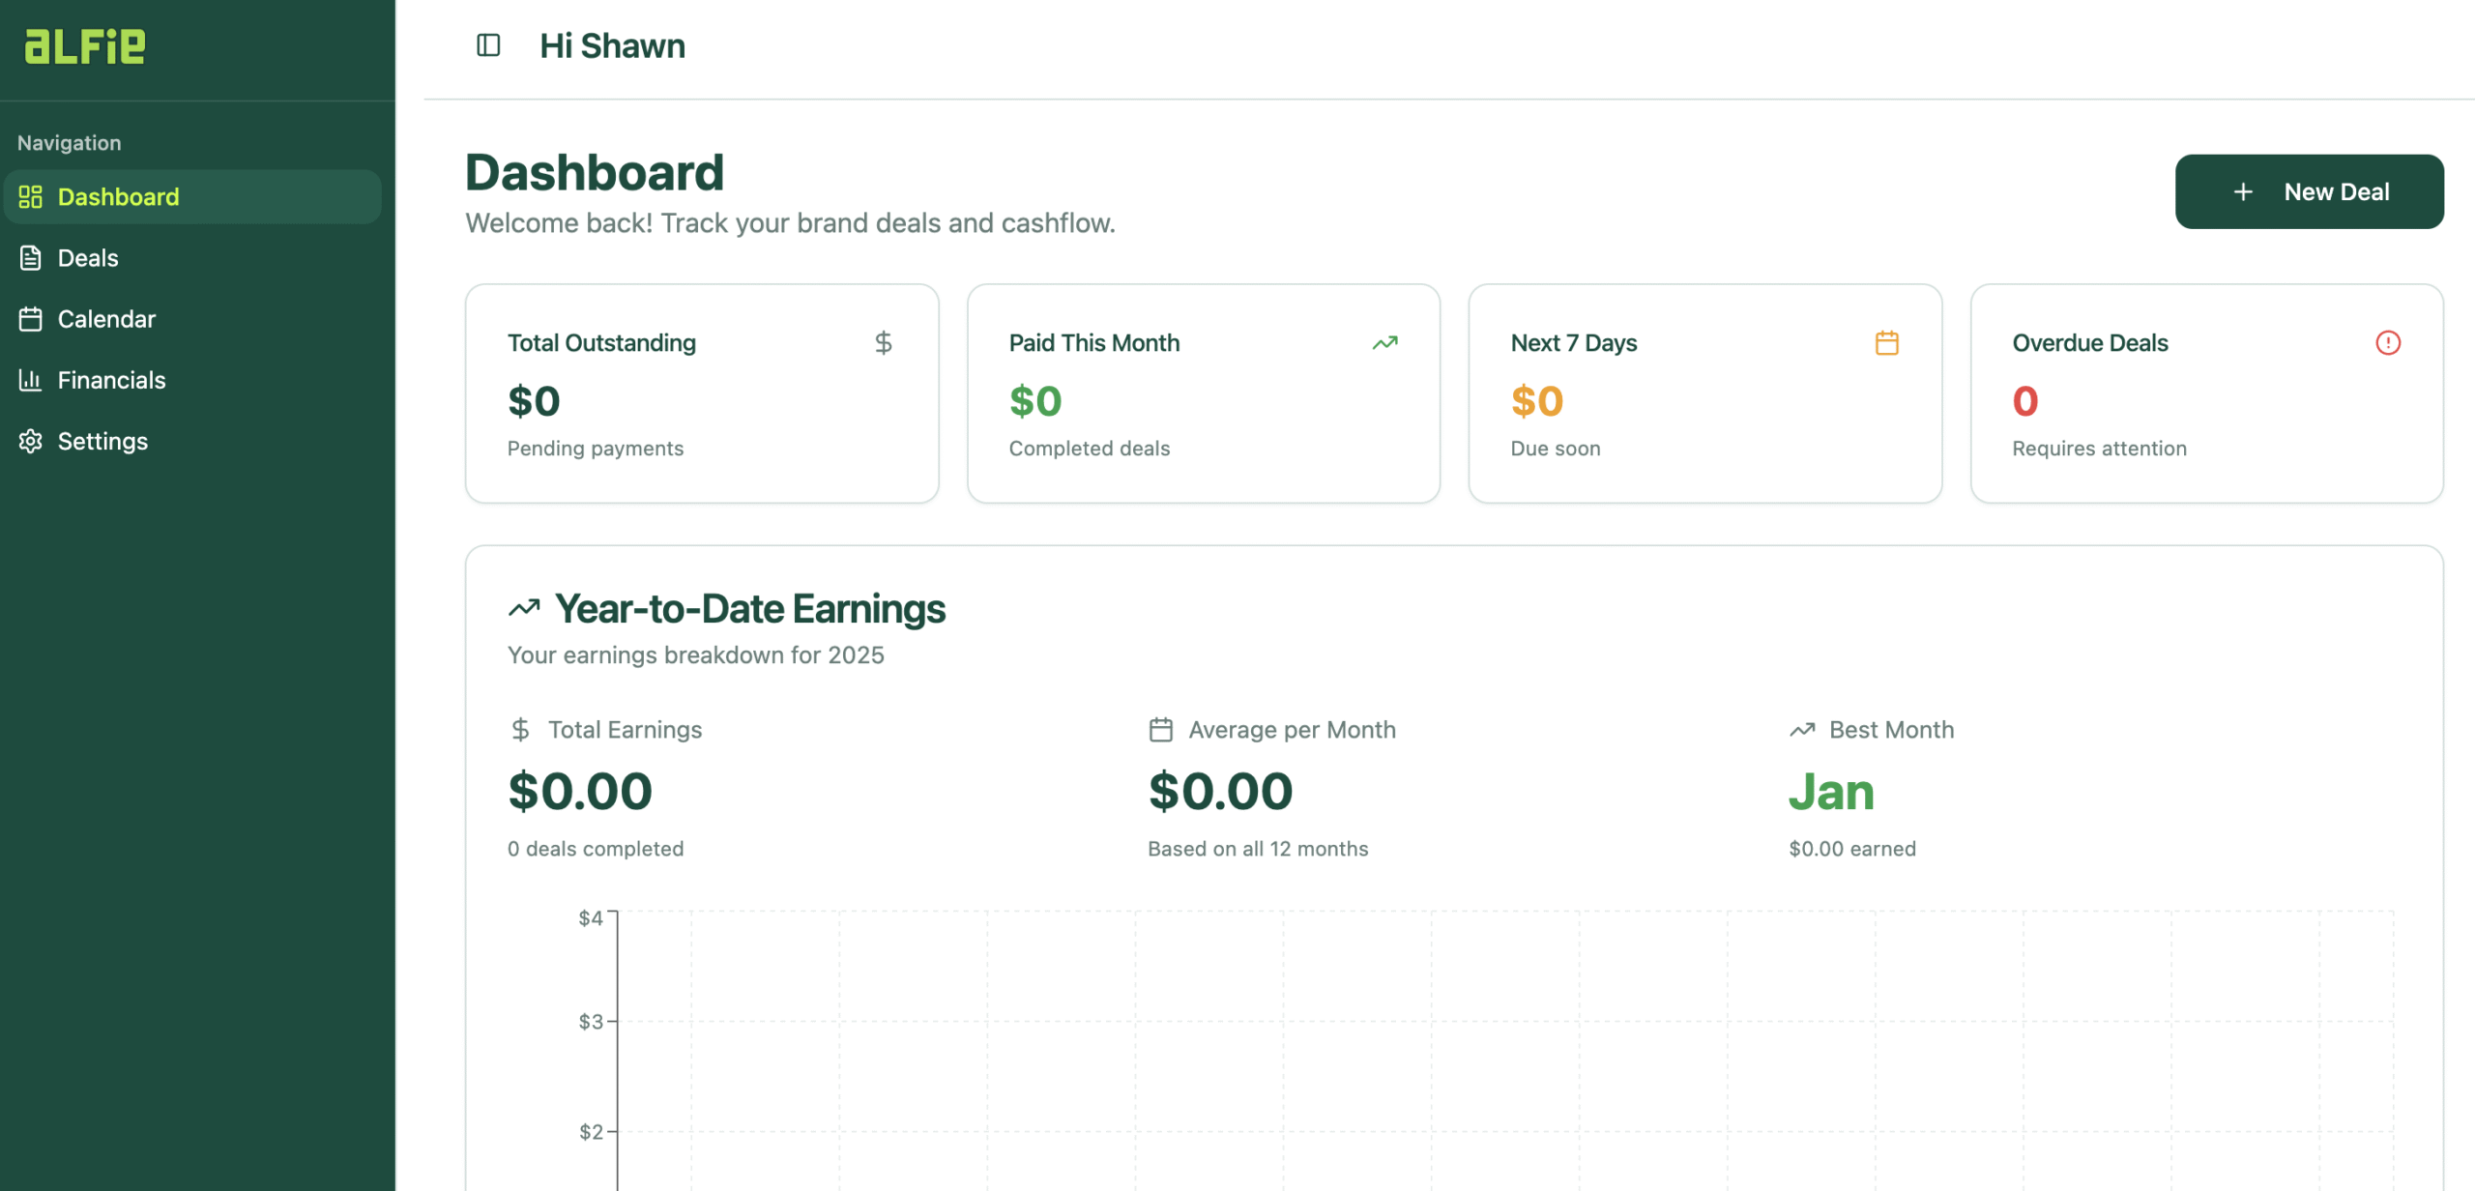Image resolution: width=2475 pixels, height=1191 pixels.
Task: Click the dollar icon on Total Outstanding
Action: coord(883,342)
